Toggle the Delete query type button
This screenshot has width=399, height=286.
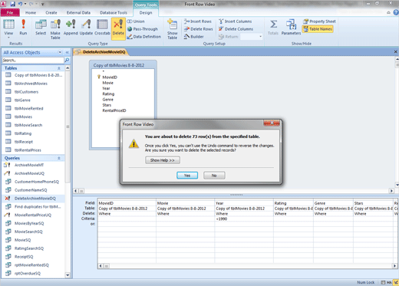pos(118,28)
